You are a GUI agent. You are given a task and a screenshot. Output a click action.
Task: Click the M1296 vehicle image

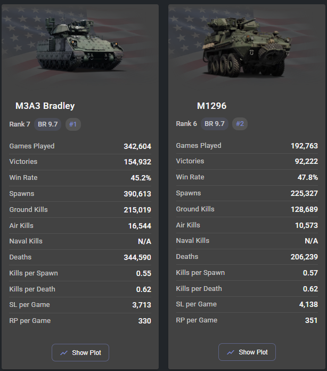pos(247,47)
